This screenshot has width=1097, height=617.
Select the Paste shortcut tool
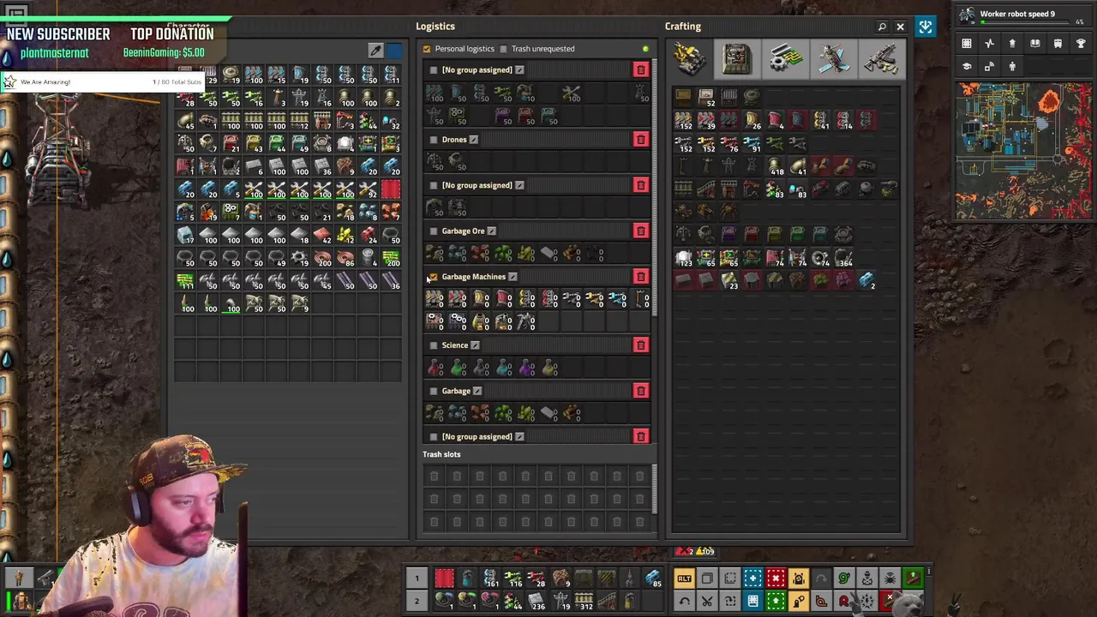click(x=730, y=579)
